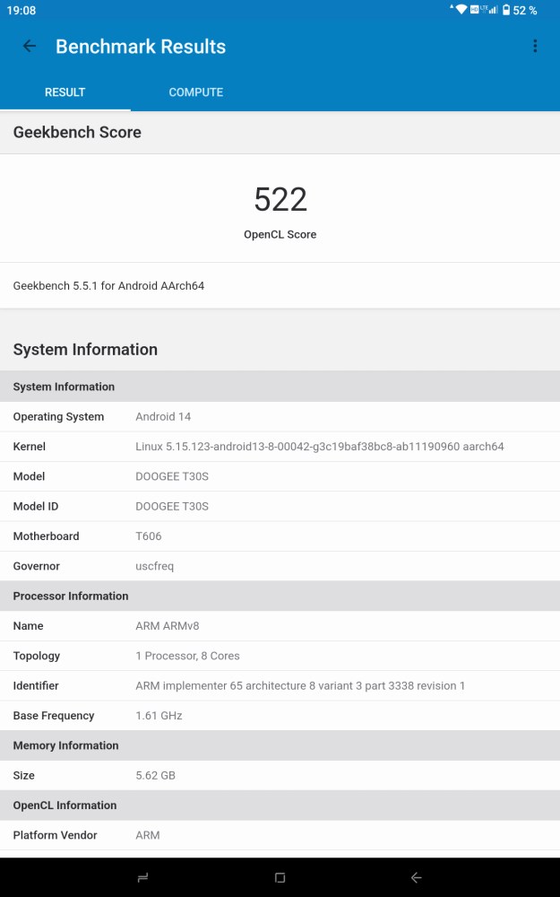Image resolution: width=560 pixels, height=897 pixels.
Task: Select the RESULT tab
Action: (65, 92)
